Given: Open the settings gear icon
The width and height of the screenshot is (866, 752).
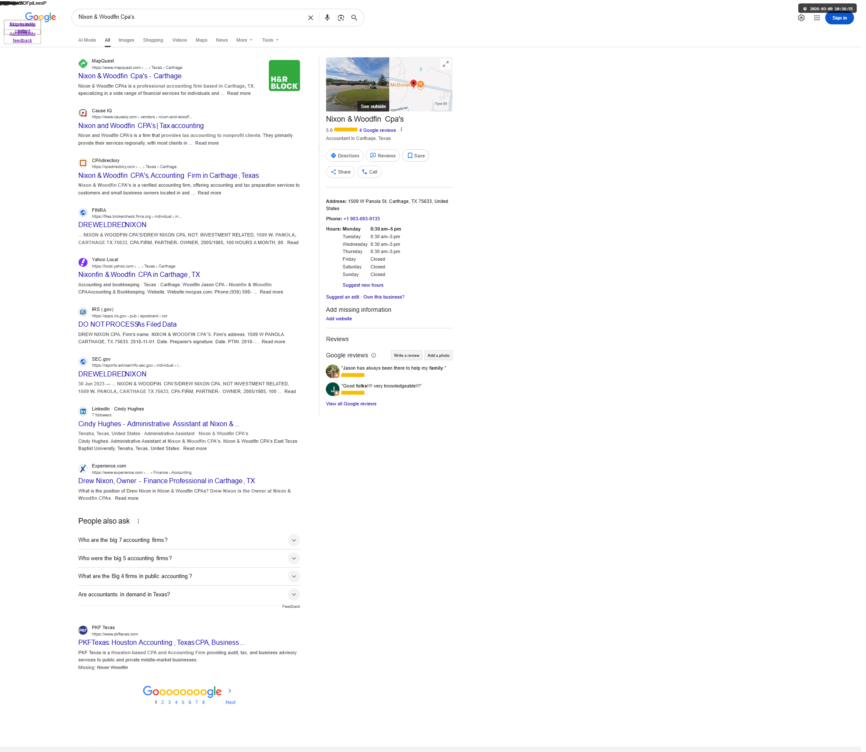Looking at the screenshot, I should 801,18.
